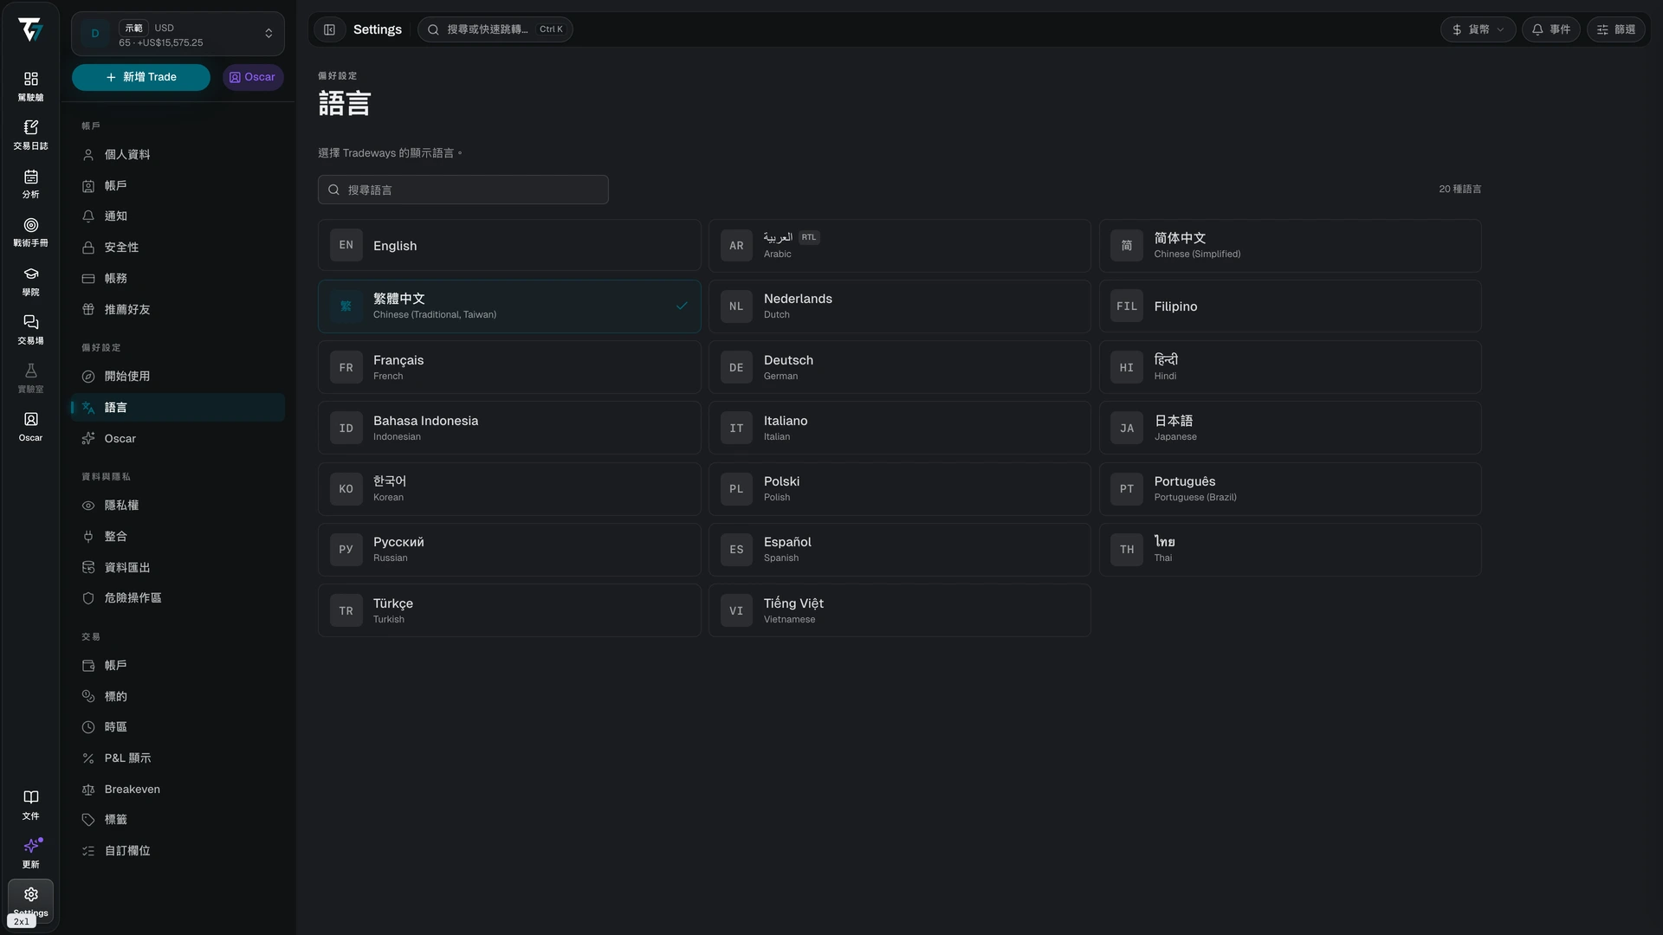Open 個人資料 settings page

(178, 155)
